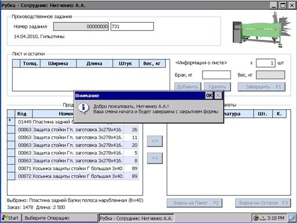Select the 00863 row with quantity 20
This screenshot has height=223, width=297.
[x=77, y=145]
